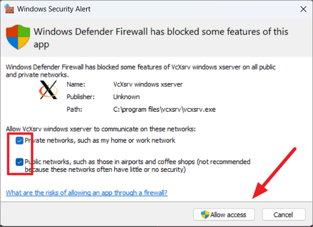
Task: Open the firewall risks help link
Action: [x=87, y=193]
